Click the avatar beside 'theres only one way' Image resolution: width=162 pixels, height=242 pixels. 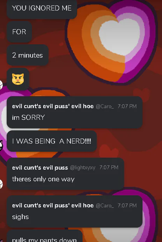pos(1,184)
